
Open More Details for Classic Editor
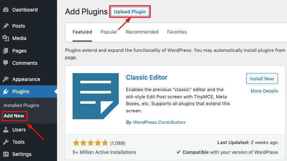[264, 91]
